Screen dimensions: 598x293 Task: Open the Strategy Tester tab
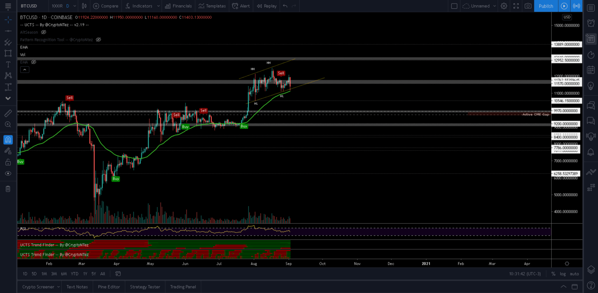tap(145, 287)
